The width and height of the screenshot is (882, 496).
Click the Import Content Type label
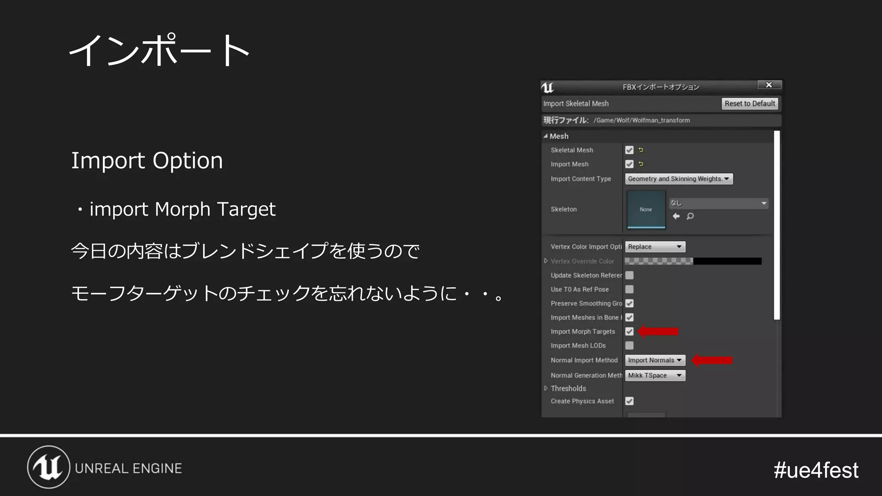[581, 179]
